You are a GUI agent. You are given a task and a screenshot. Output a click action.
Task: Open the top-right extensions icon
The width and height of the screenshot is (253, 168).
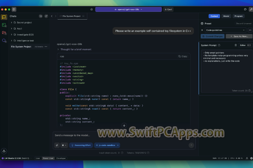[x=245, y=9]
